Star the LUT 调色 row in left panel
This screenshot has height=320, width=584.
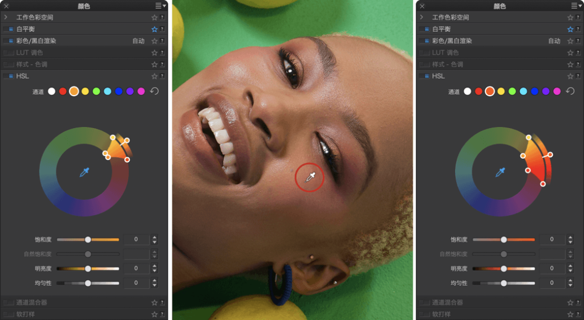click(154, 53)
